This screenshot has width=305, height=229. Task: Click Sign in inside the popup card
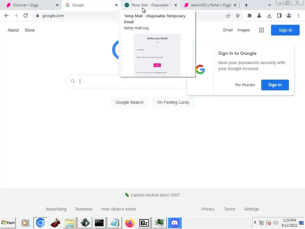[x=275, y=85]
